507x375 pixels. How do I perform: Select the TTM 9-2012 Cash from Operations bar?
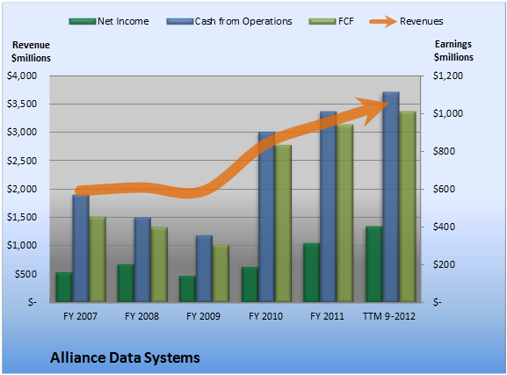click(391, 198)
